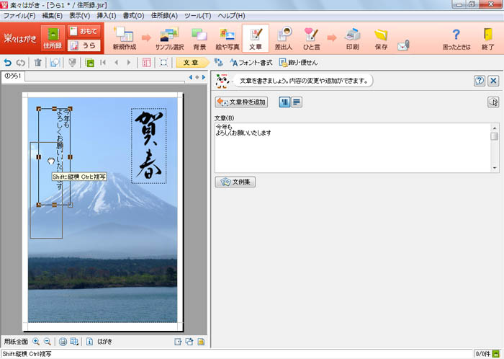Screen dimensions: 504x359
Task: Switch to おもて (front) side
Action: [x=84, y=31]
